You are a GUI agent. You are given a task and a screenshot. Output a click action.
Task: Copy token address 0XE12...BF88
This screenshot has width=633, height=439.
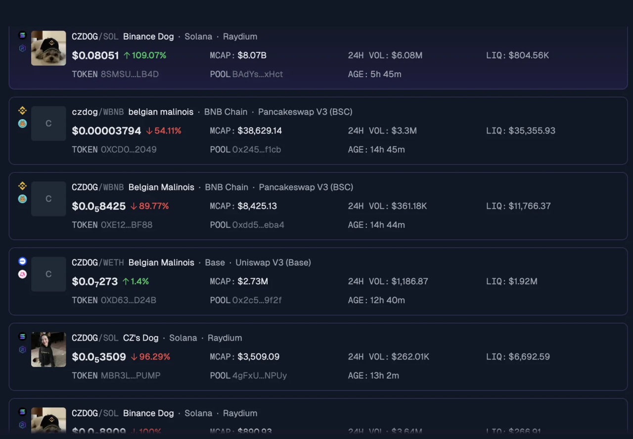[x=127, y=225]
